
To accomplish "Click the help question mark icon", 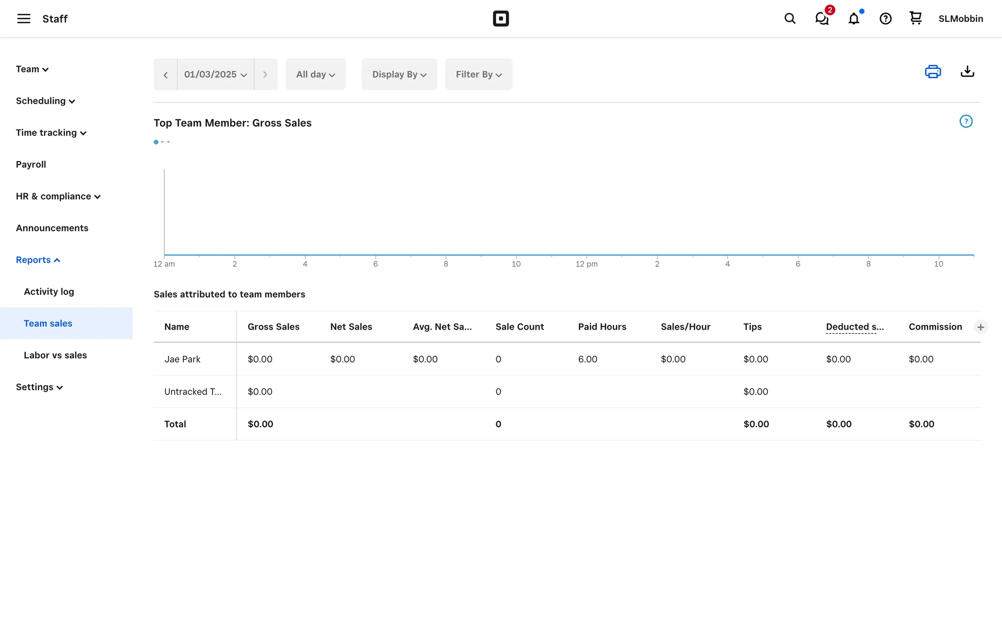I will tap(885, 19).
